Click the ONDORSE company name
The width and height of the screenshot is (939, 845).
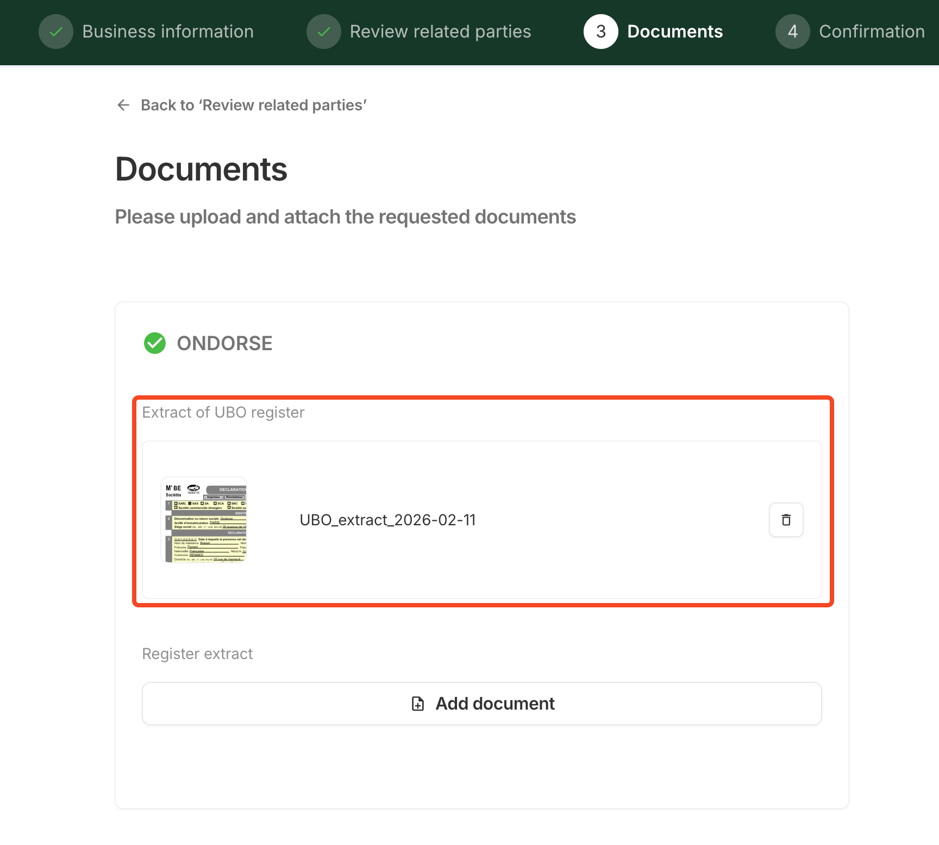(x=224, y=343)
